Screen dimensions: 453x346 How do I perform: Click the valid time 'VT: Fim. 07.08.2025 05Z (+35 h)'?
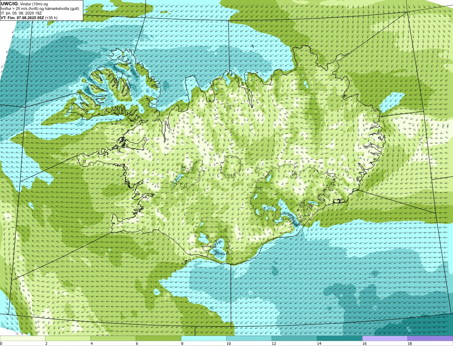pos(29,17)
